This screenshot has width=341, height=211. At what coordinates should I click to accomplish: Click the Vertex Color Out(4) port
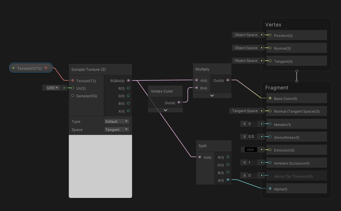179,102
